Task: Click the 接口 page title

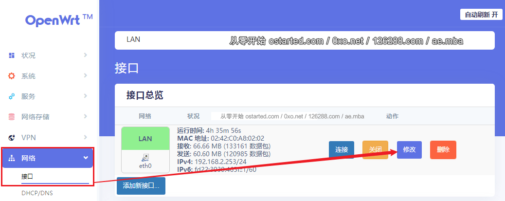Action: pos(126,69)
